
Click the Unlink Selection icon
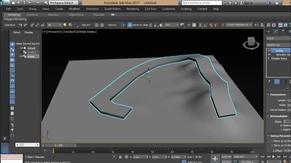(37, 25)
